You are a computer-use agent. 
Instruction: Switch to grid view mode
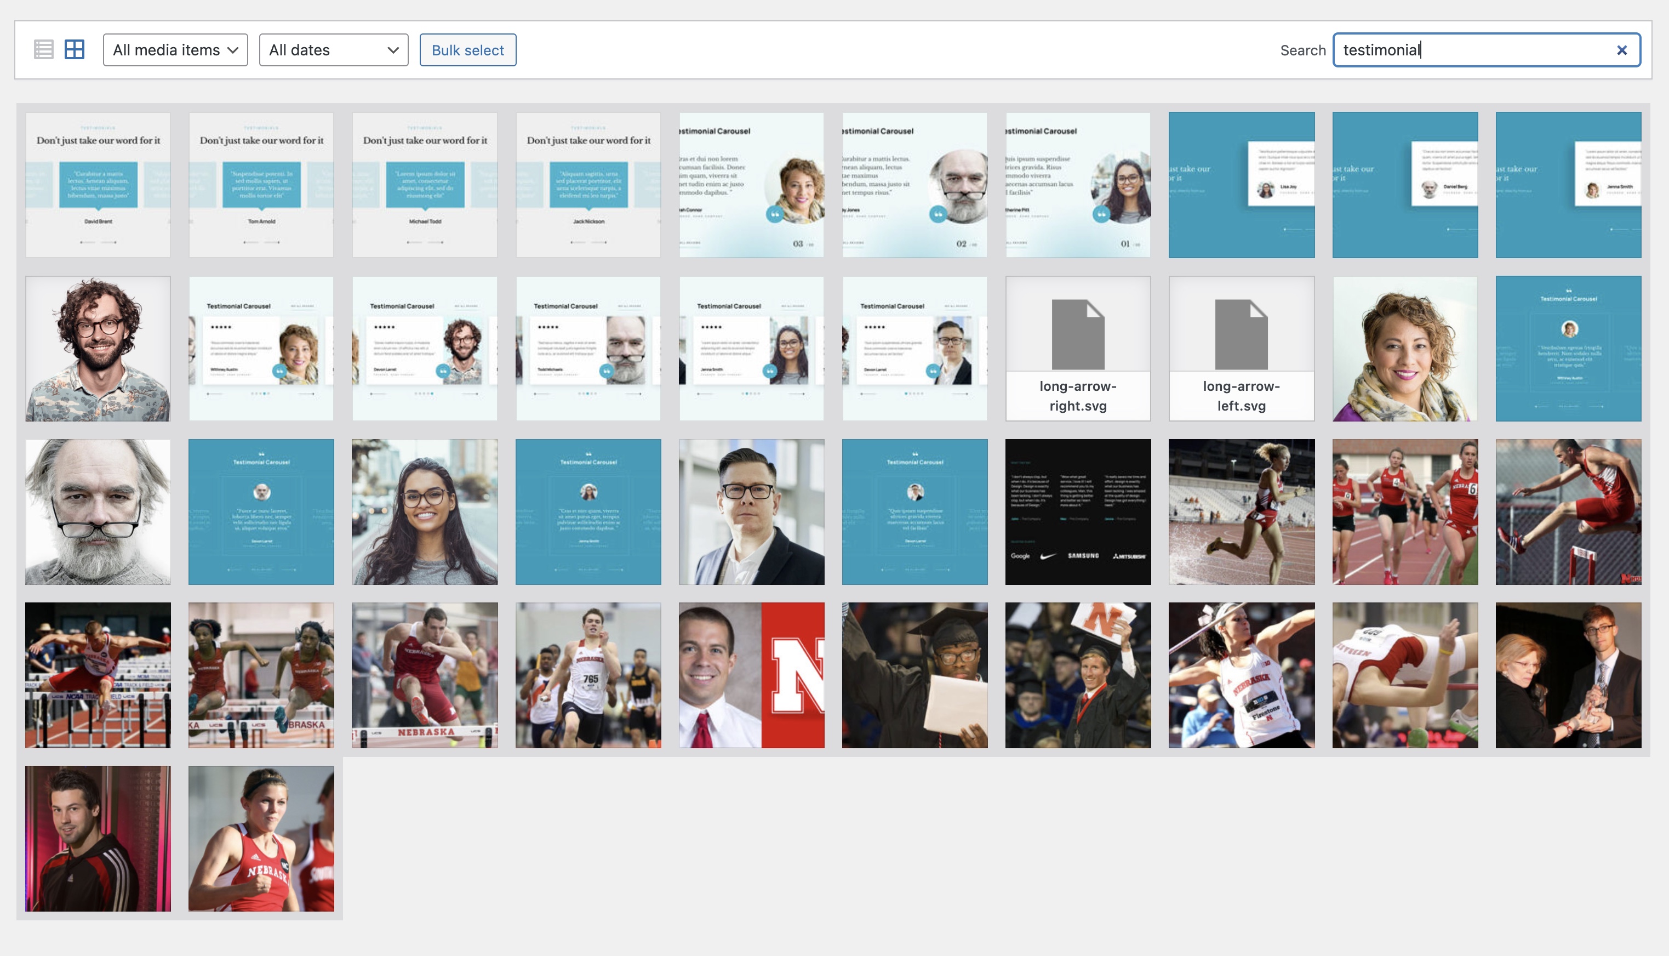tap(74, 50)
